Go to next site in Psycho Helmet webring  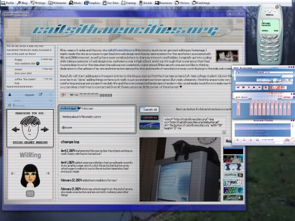[45, 129]
